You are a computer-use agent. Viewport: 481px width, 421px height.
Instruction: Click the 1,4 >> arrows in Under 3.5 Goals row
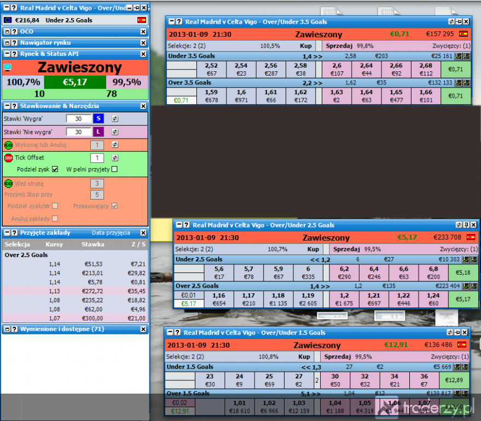pyautogui.click(x=312, y=56)
